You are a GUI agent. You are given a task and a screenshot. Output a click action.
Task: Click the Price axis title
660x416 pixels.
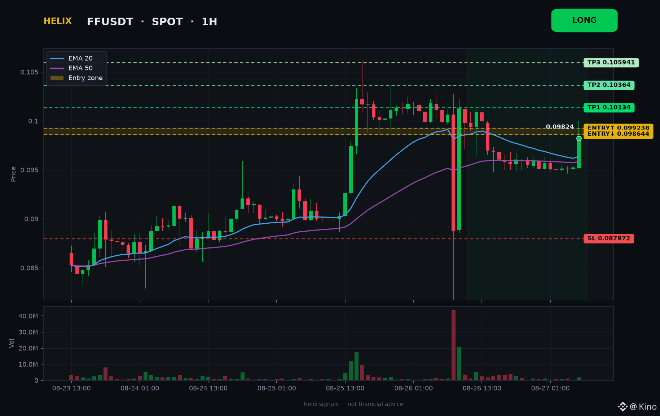[13, 174]
